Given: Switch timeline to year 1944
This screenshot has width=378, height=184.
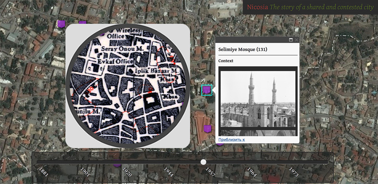Looking at the screenshot, I should [x=168, y=172].
